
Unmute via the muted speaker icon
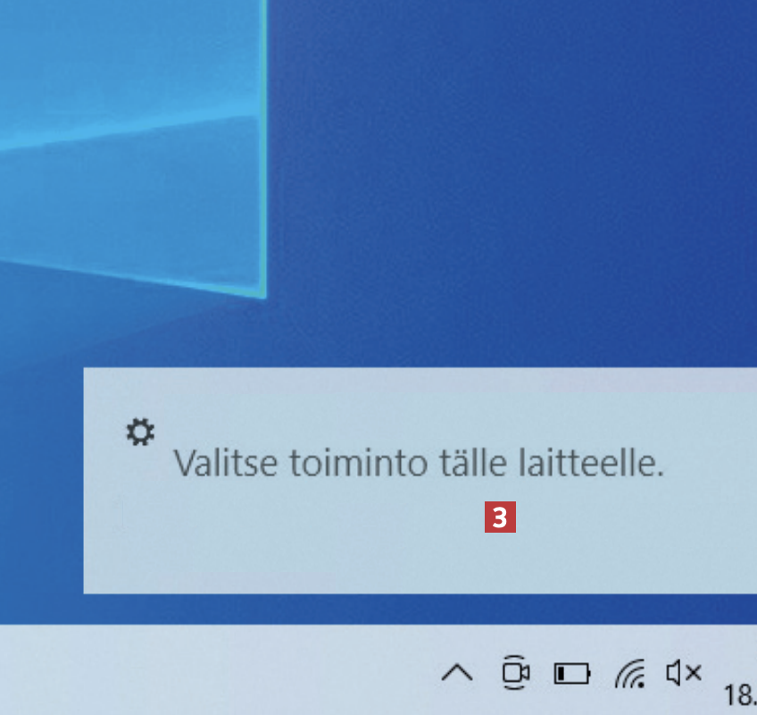(x=684, y=672)
